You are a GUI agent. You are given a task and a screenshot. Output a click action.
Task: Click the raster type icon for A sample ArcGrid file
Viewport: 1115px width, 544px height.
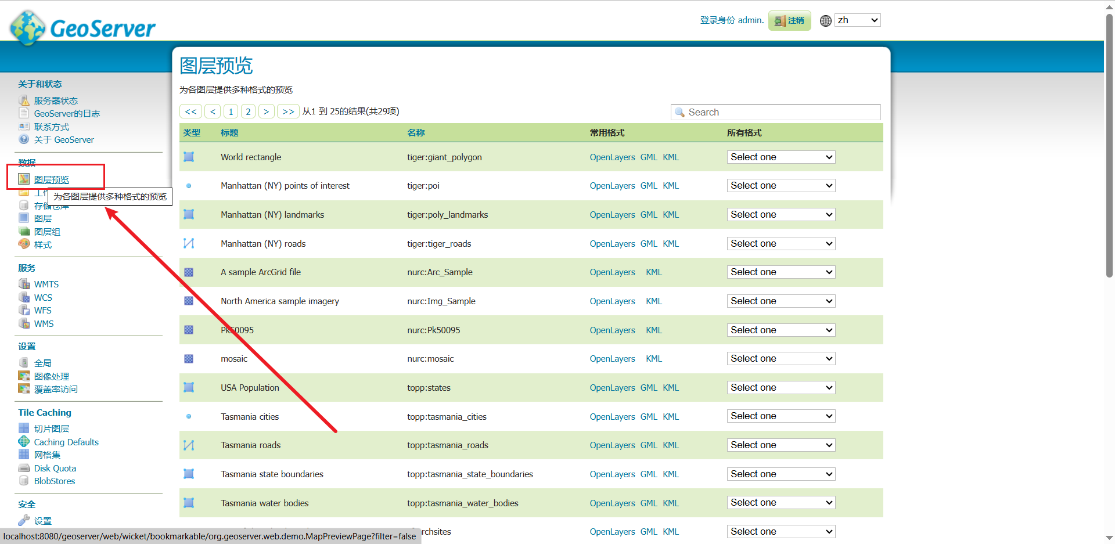click(189, 272)
